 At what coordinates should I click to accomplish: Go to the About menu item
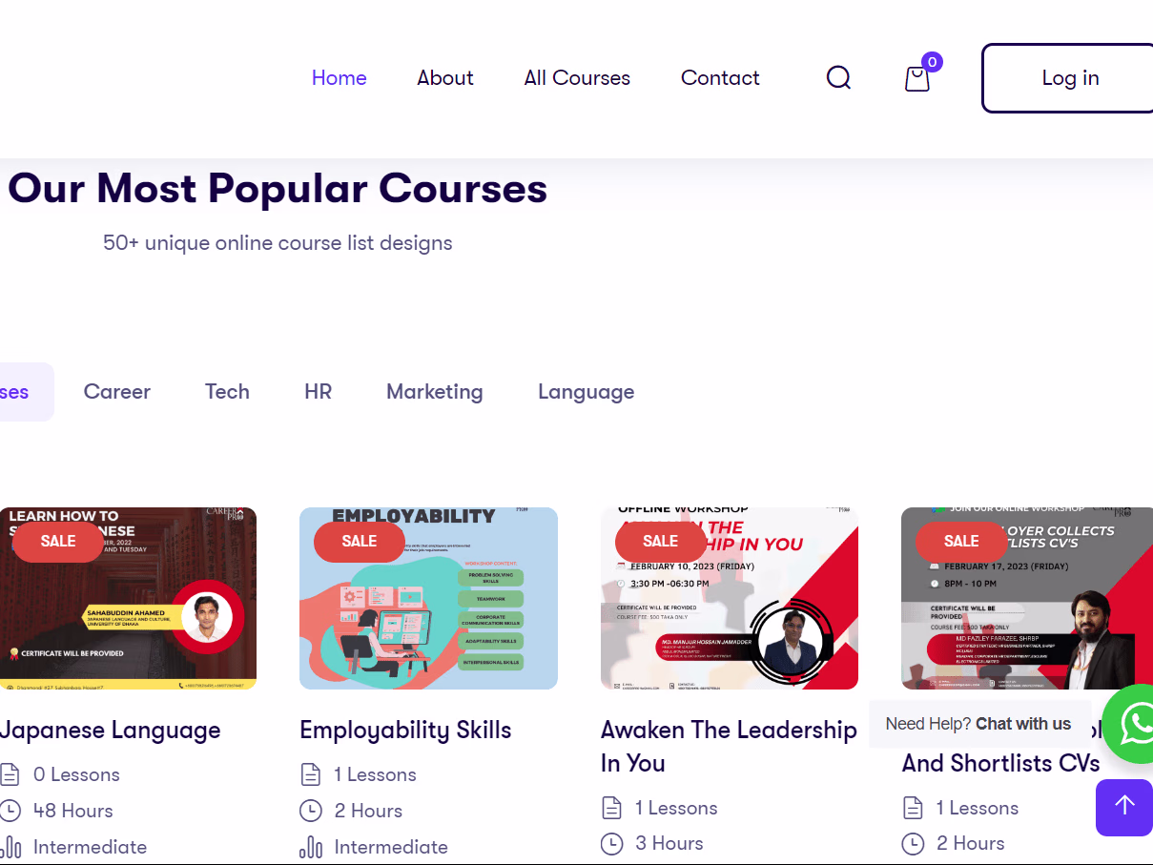[445, 78]
